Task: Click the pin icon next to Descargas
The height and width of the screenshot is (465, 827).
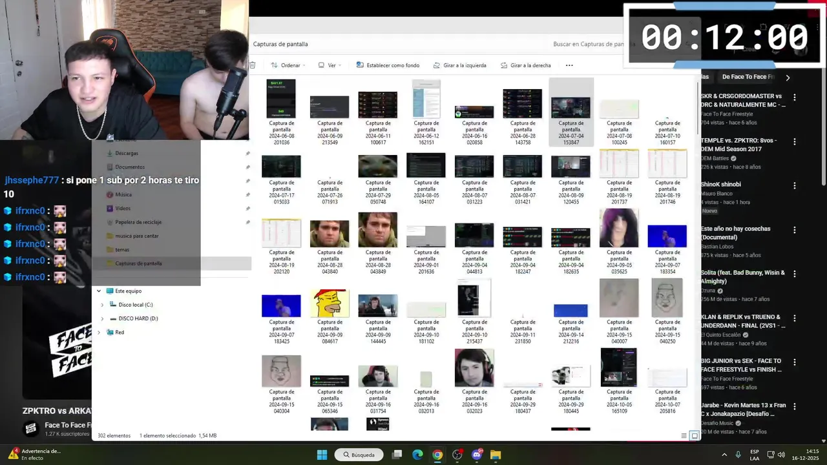Action: click(247, 154)
